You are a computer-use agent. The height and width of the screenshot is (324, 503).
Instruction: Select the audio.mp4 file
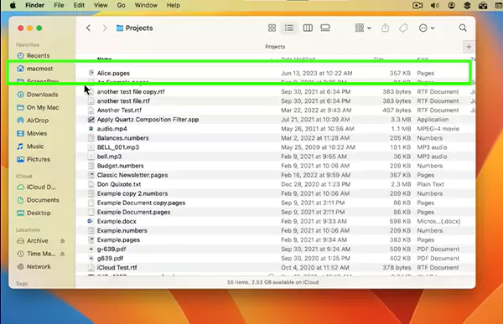[275, 129]
